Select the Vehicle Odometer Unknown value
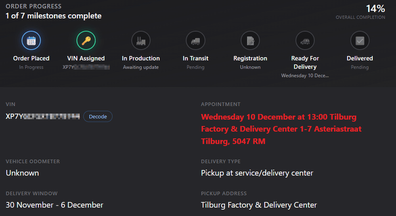Viewport: 396px width, 216px height. [x=22, y=173]
